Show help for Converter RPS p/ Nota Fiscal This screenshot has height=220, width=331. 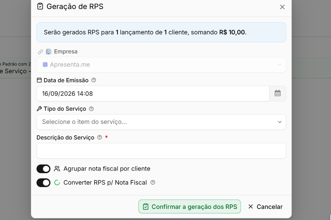coord(153,183)
